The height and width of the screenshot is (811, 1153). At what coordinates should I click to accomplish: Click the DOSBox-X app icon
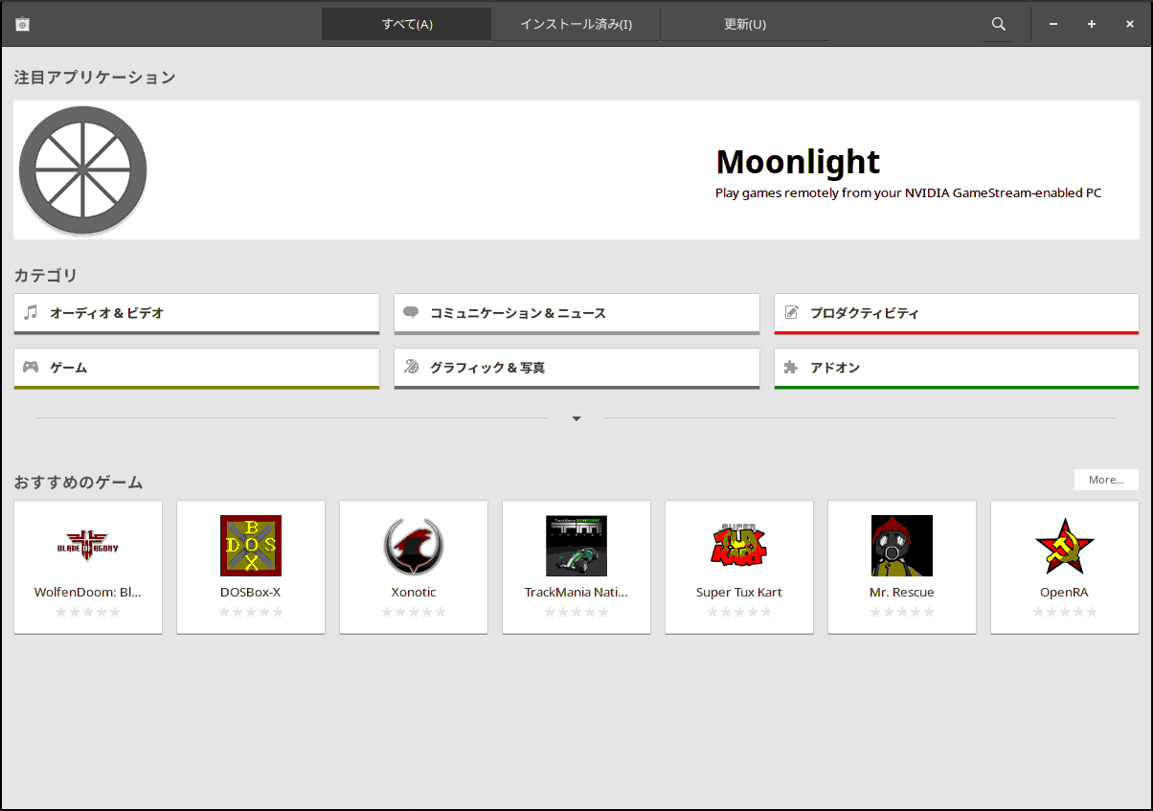[x=251, y=546]
